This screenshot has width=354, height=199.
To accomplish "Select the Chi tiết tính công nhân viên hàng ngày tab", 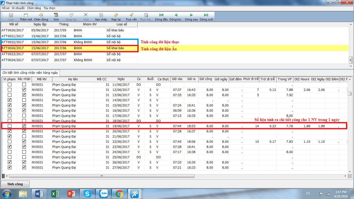I will tap(30, 73).
